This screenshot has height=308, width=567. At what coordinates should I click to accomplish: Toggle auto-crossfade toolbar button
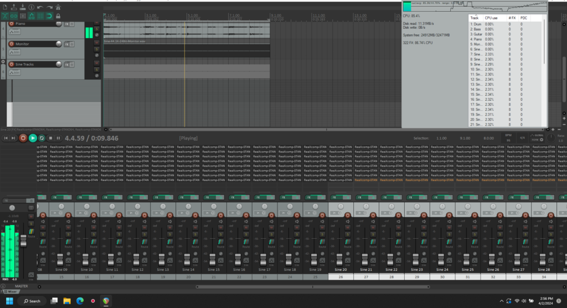(x=4, y=16)
